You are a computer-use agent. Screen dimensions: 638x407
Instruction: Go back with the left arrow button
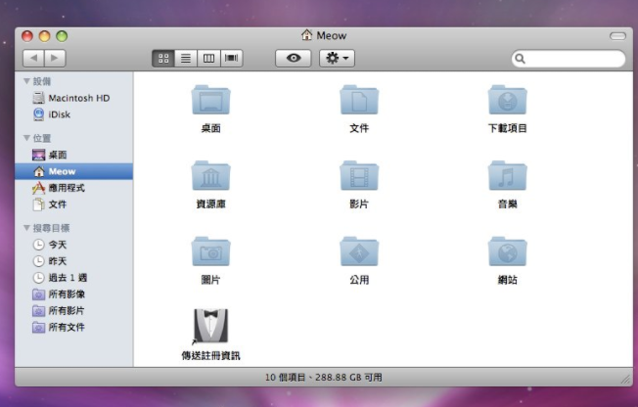tap(32, 59)
